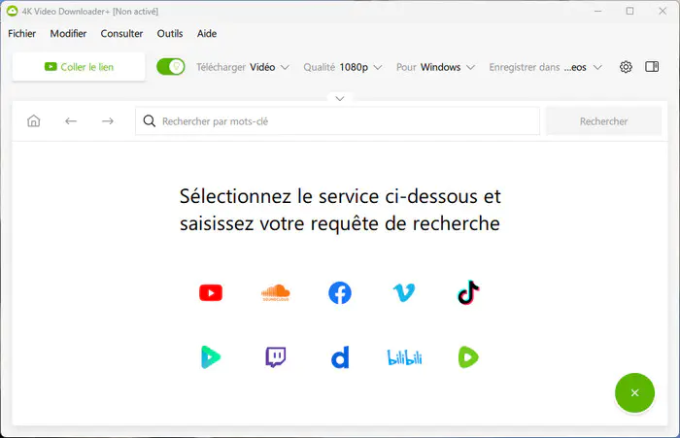This screenshot has width=680, height=438.
Task: Expand the Enregistrer dans dropdown
Action: click(x=546, y=67)
